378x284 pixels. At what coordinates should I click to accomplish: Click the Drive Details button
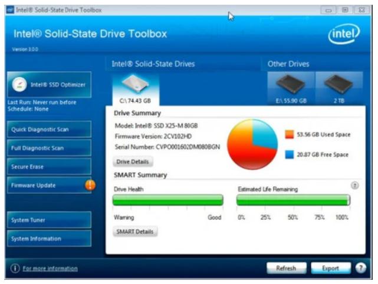[x=133, y=161]
